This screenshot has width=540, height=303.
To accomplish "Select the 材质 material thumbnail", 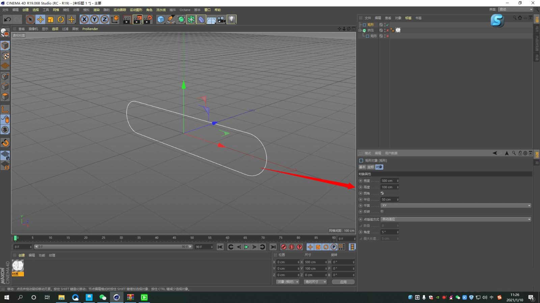I will (17, 268).
